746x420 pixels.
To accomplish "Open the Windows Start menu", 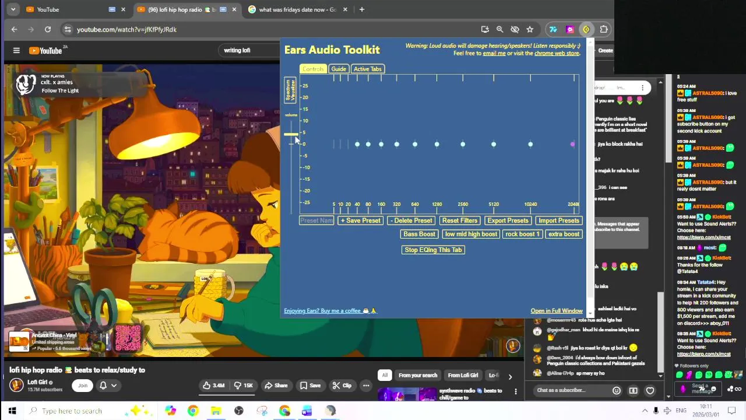I will 12,411.
